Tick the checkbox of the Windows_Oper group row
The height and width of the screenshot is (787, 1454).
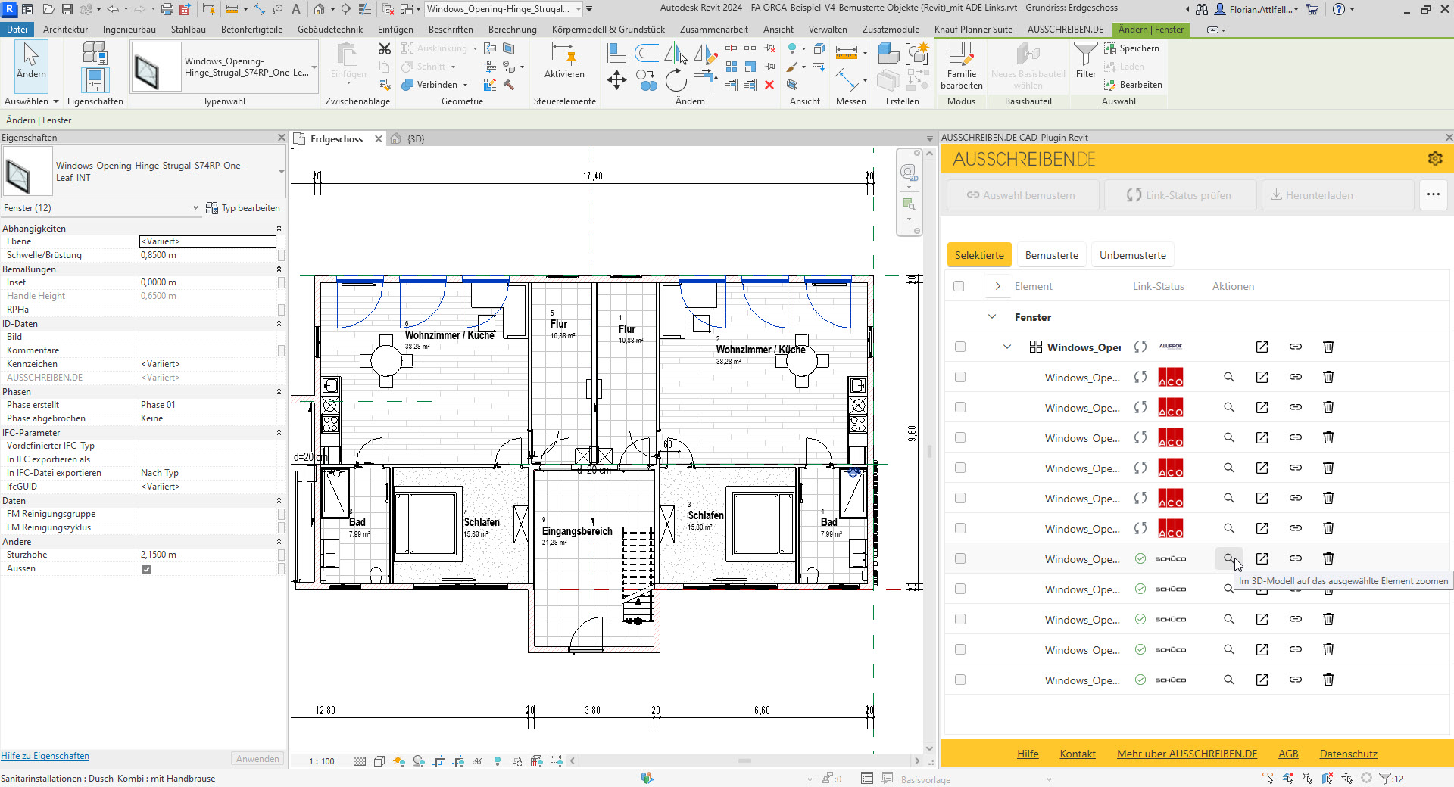(x=960, y=347)
